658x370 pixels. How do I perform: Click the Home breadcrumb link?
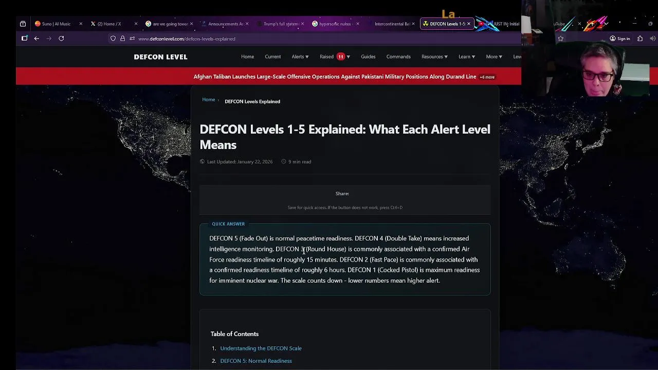point(208,100)
